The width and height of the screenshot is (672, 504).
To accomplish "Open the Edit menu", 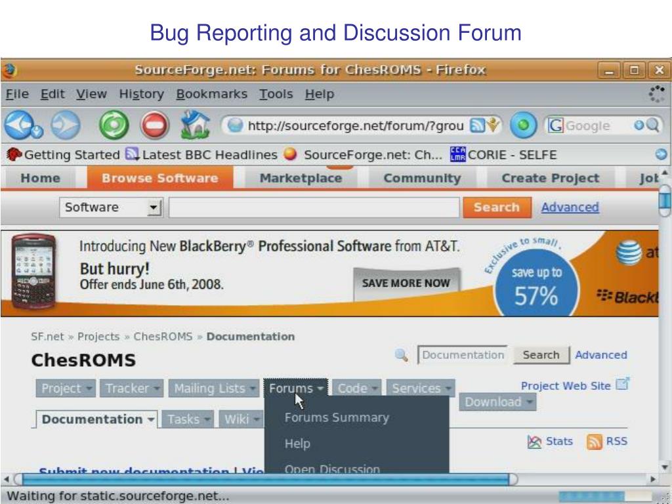I will click(x=52, y=94).
